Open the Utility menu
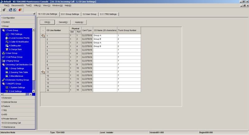The height and width of the screenshot is (135, 249). 37,6
